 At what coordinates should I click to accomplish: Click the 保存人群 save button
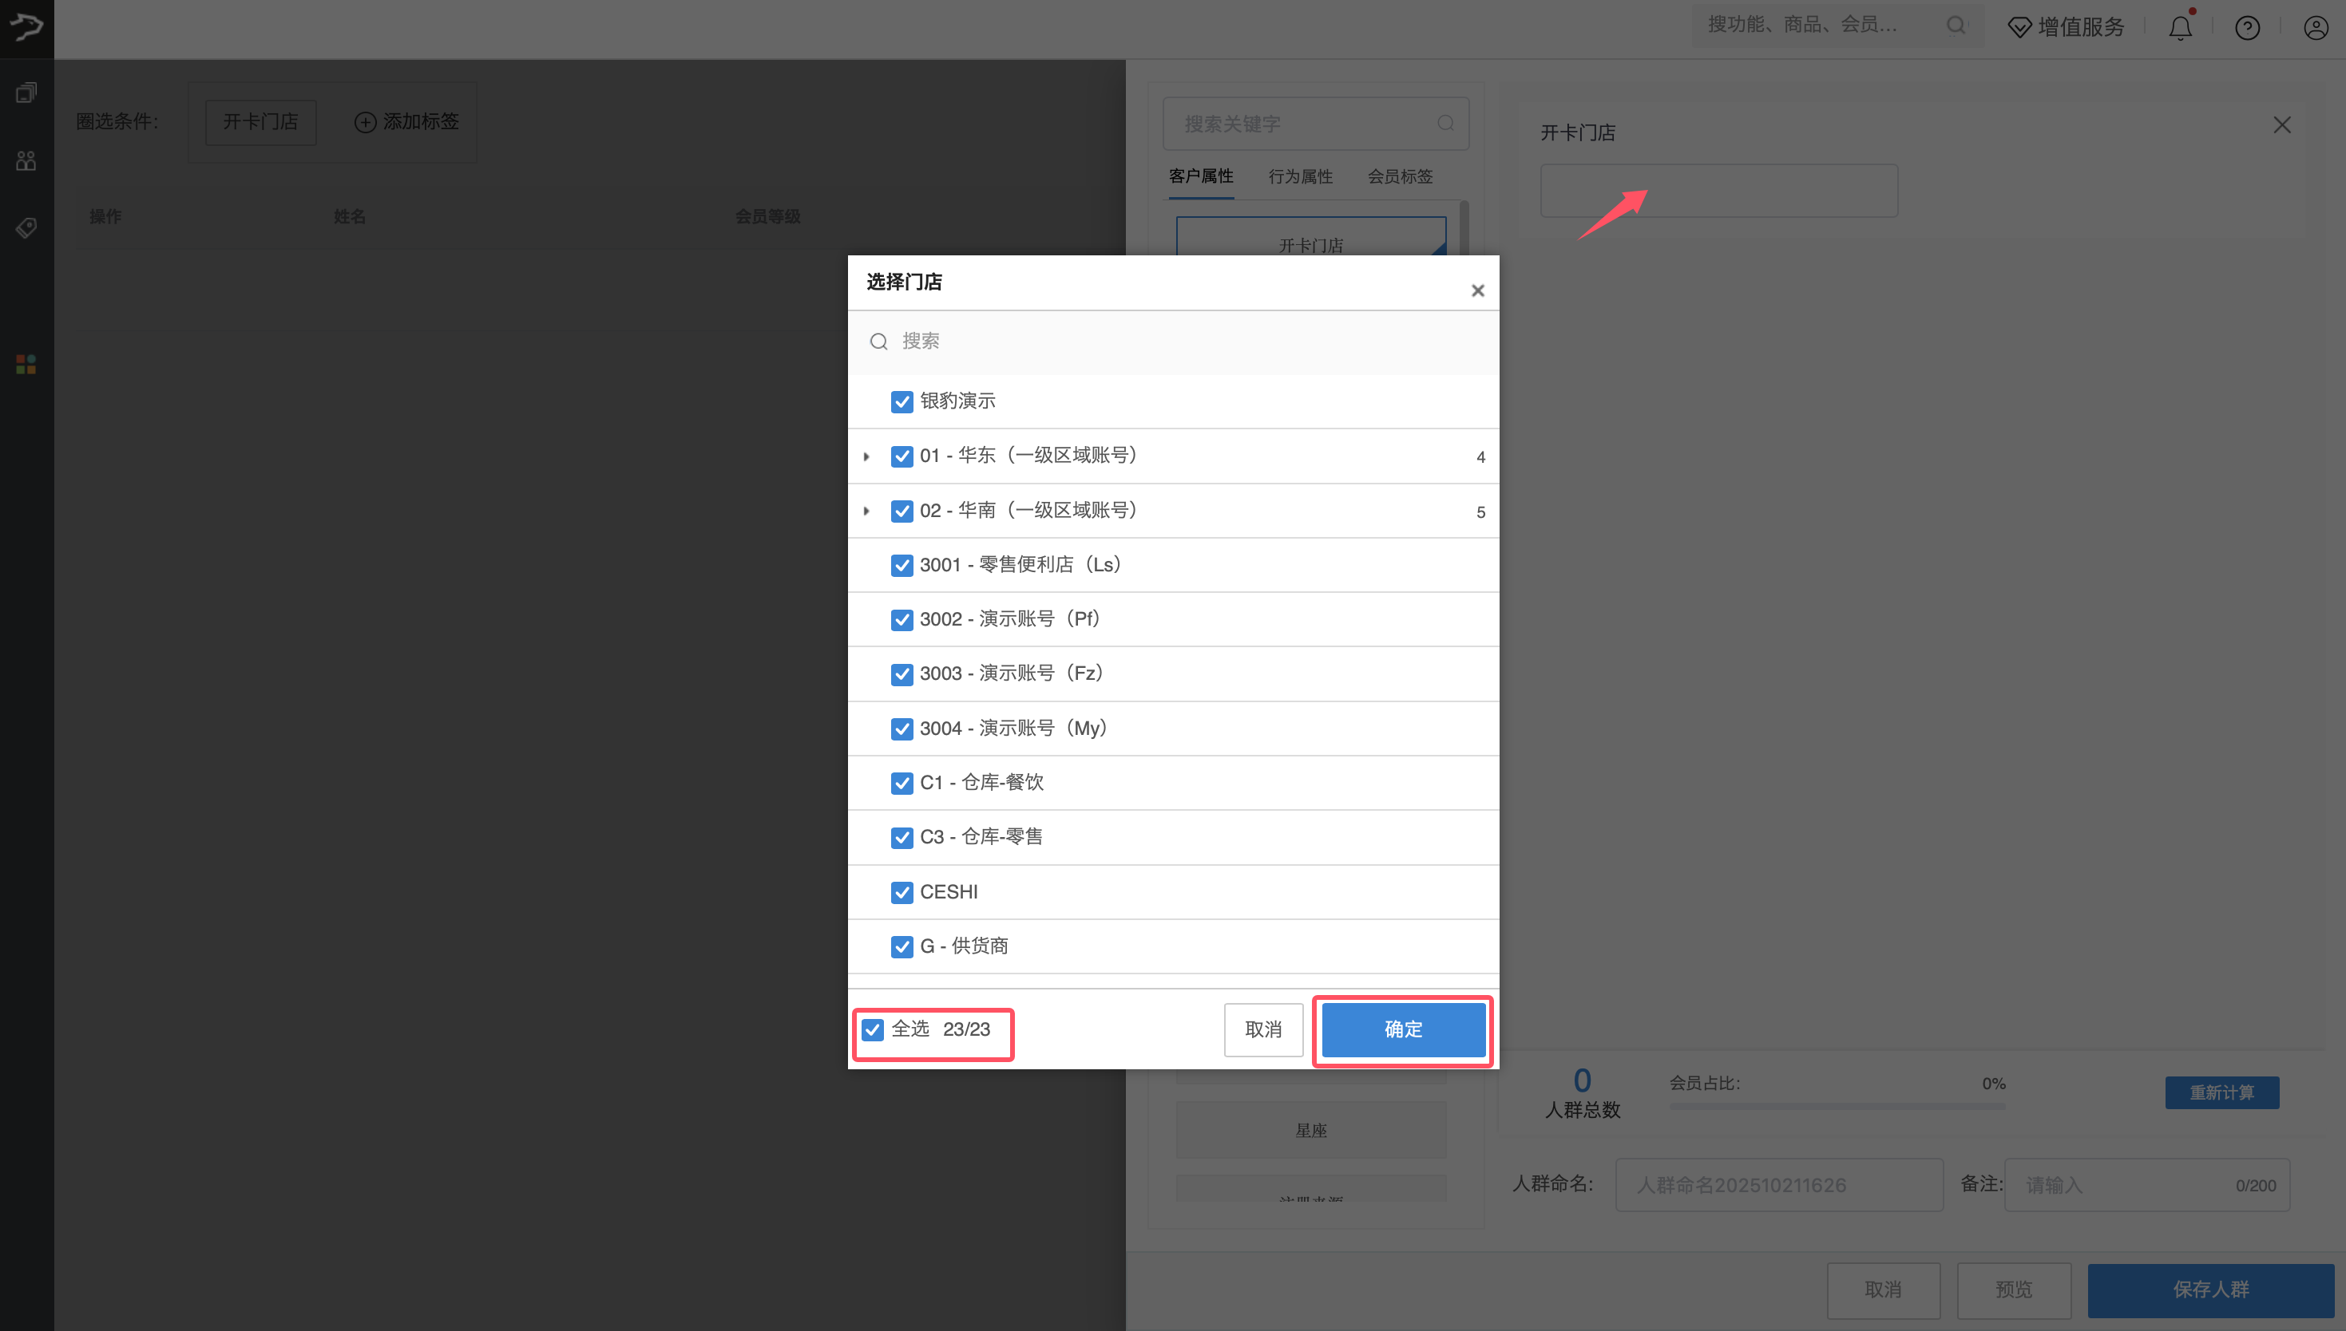2212,1290
